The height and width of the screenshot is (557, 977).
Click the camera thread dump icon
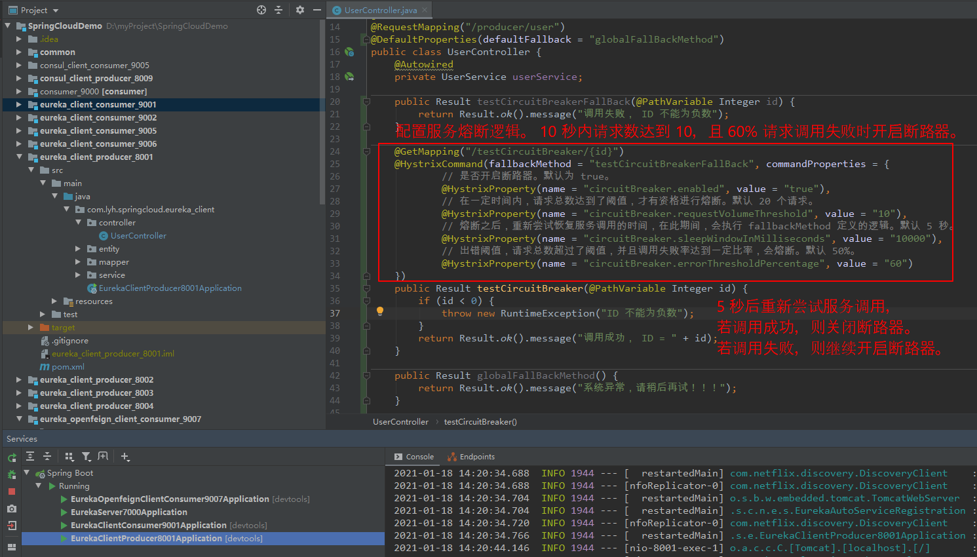tap(12, 509)
